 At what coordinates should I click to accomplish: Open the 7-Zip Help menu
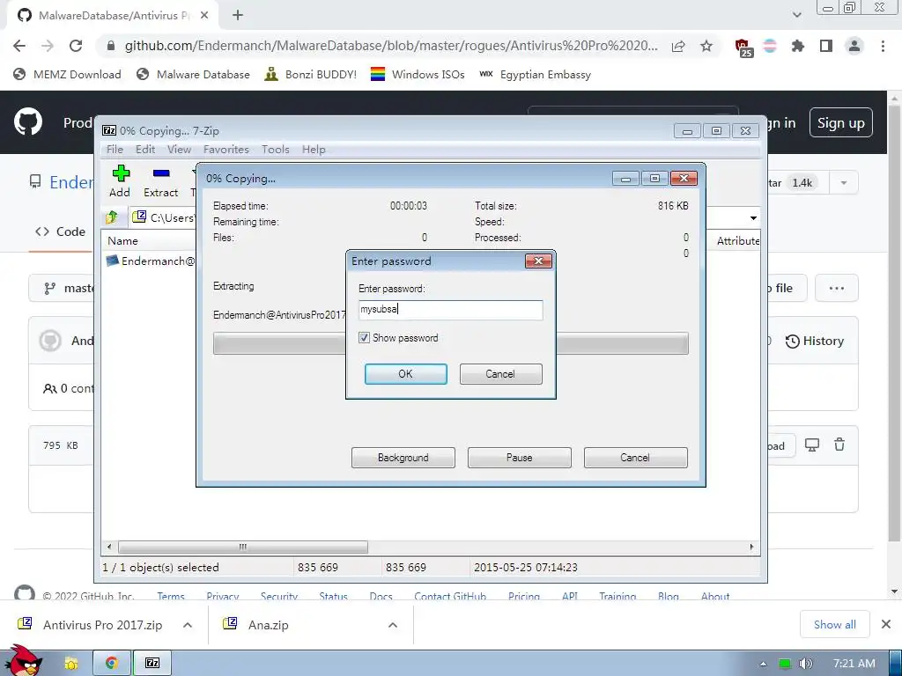[314, 150]
